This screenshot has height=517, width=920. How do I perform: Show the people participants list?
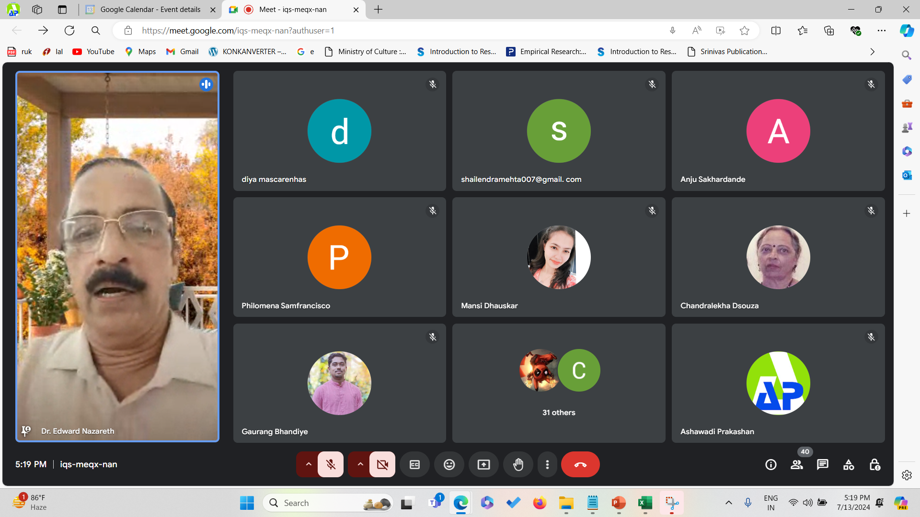[x=796, y=464]
